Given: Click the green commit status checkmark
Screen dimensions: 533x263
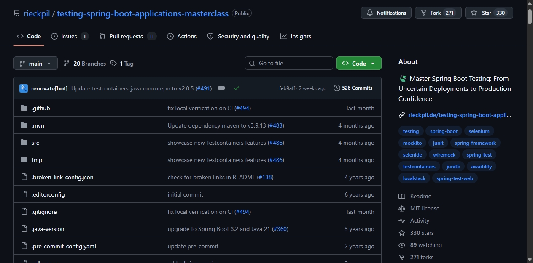Looking at the screenshot, I should pyautogui.click(x=237, y=88).
